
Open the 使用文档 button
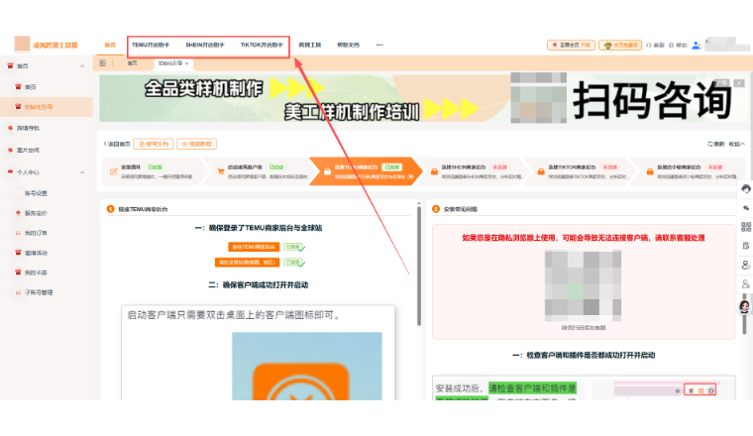tap(154, 144)
